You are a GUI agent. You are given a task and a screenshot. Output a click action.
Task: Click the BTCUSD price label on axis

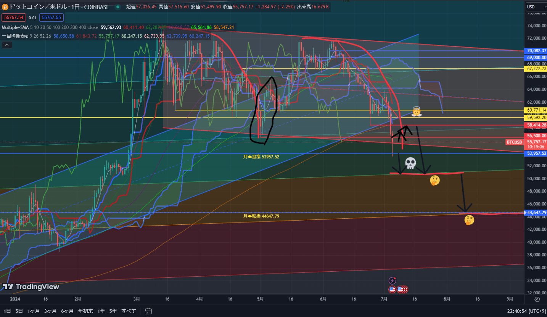pyautogui.click(x=514, y=142)
